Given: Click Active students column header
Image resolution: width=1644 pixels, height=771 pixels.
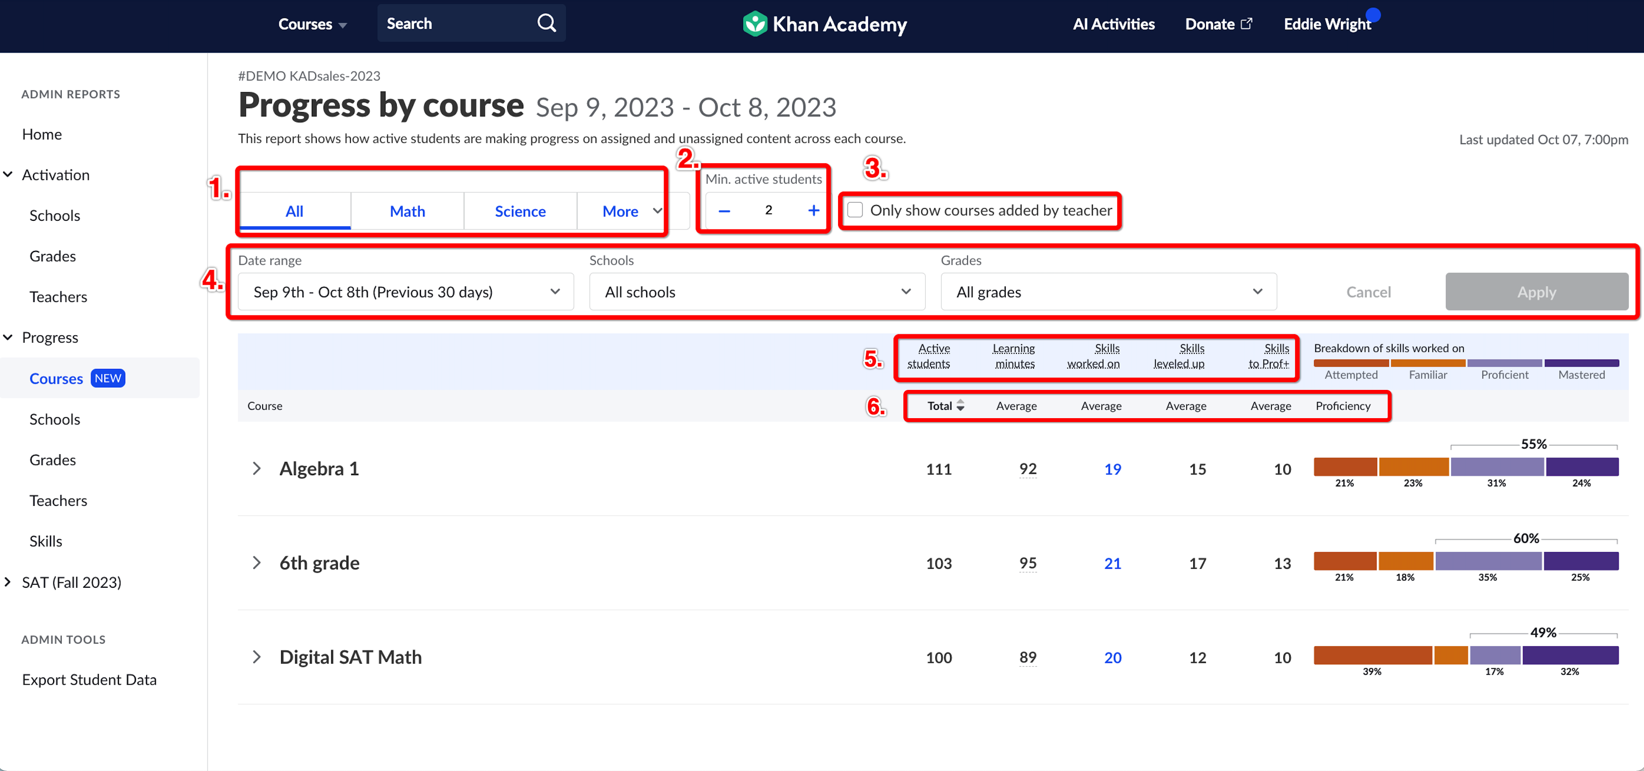Looking at the screenshot, I should [929, 356].
